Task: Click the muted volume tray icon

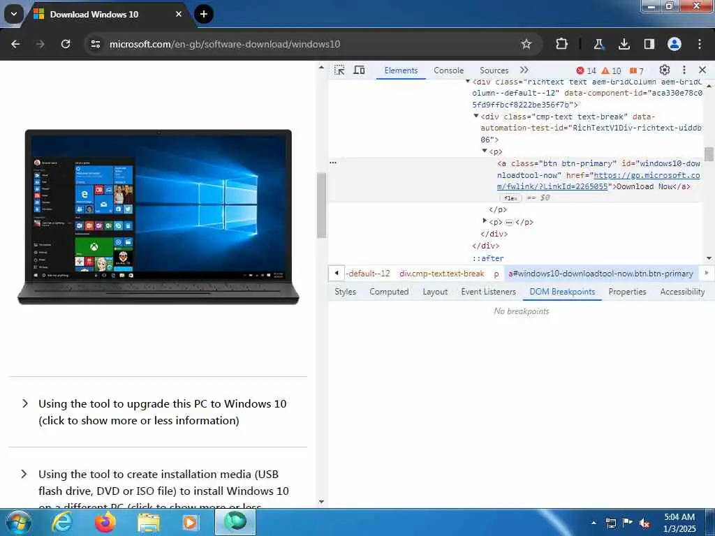Action: pyautogui.click(x=644, y=523)
